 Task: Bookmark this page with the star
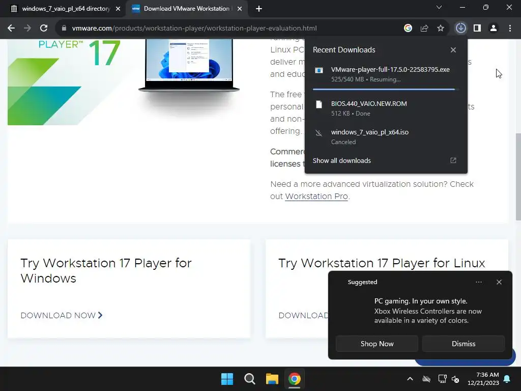(441, 29)
